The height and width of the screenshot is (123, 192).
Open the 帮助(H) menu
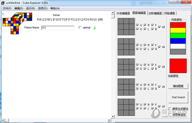pos(55,8)
